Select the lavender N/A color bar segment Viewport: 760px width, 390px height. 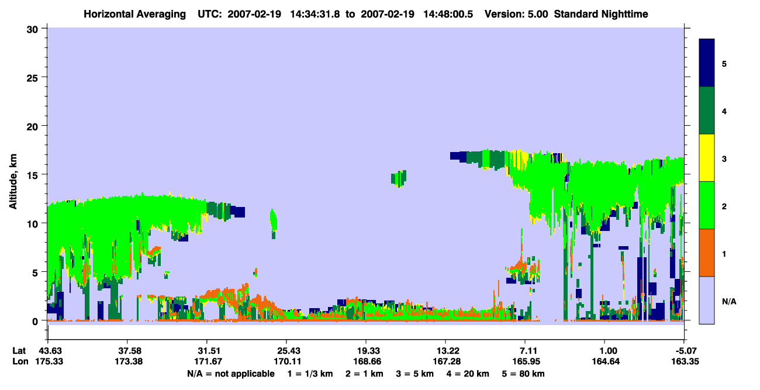click(x=707, y=300)
